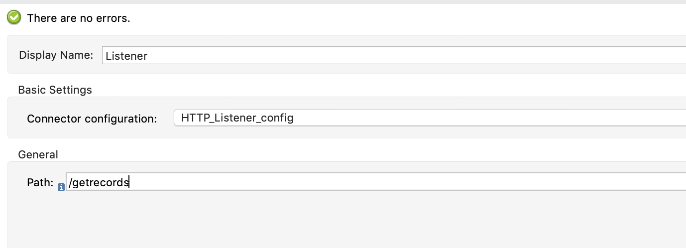This screenshot has height=248, width=686.
Task: Click the blue info icon beside Path
Action: tap(61, 187)
